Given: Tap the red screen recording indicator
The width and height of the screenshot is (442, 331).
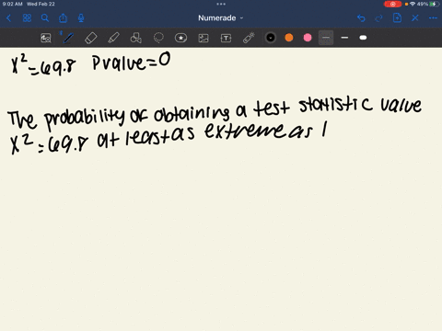Looking at the screenshot, I should pyautogui.click(x=392, y=4).
